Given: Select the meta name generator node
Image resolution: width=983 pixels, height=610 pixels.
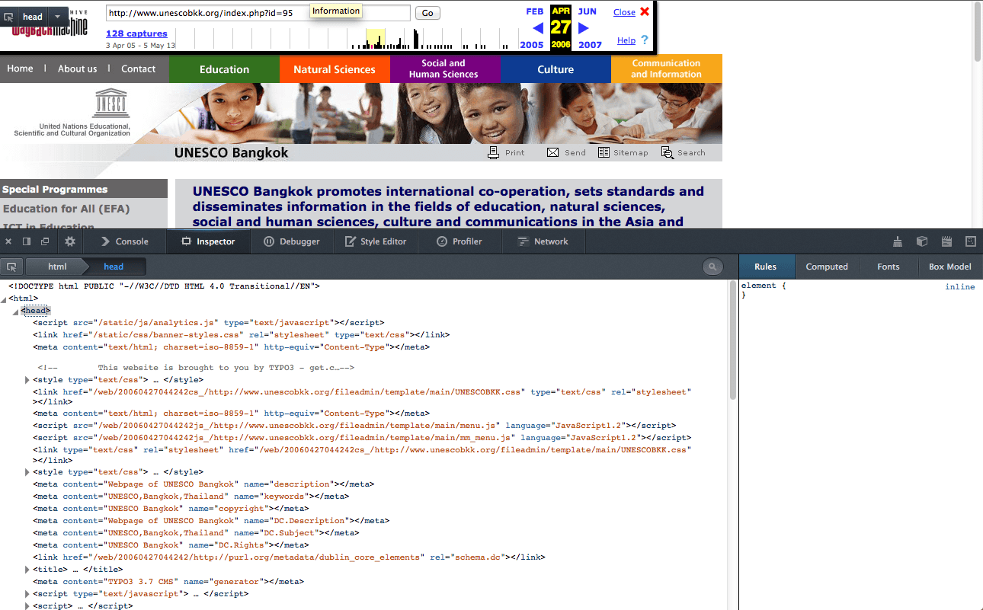Looking at the screenshot, I should (x=168, y=582).
